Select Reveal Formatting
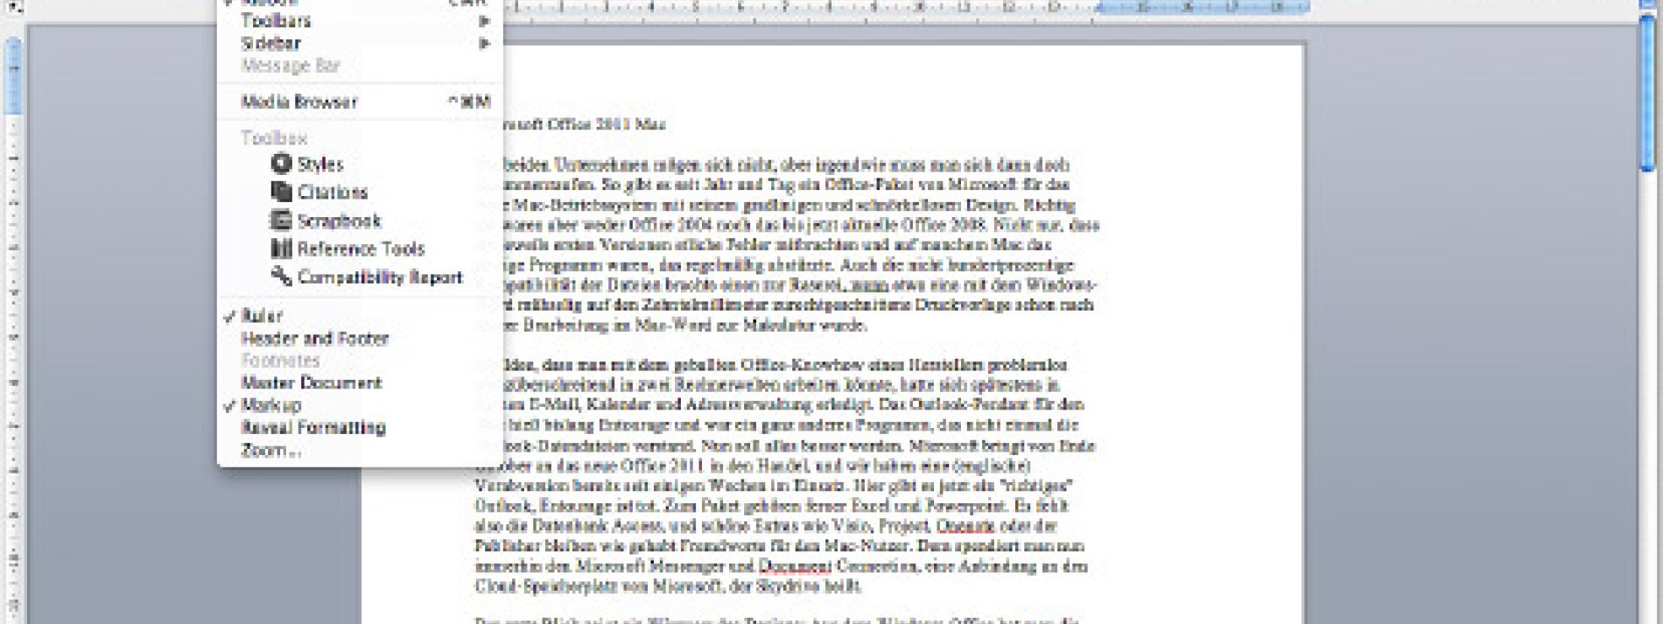1663x624 pixels. [360, 428]
